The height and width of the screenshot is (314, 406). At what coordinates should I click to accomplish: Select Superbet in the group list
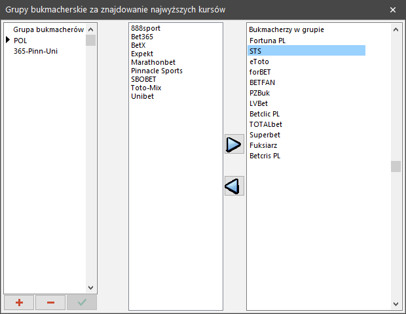(265, 135)
